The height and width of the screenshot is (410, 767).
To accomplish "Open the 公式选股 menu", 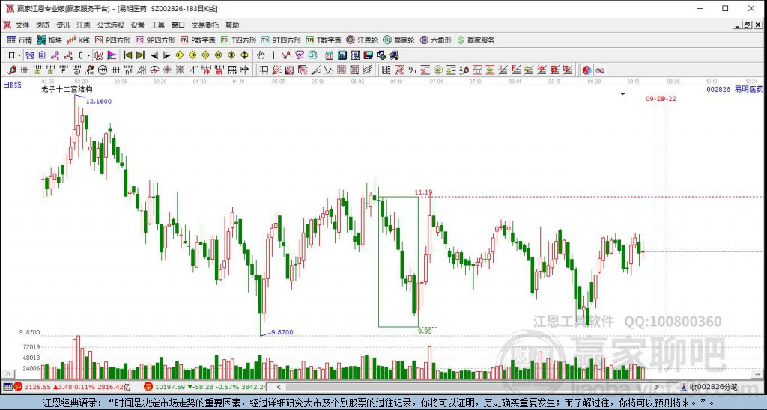I will tap(110, 25).
